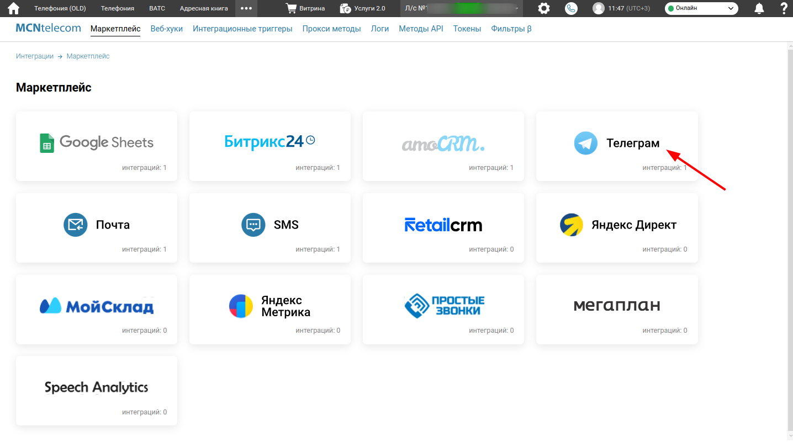Open the Логи tab
This screenshot has width=793, height=442.
tap(380, 29)
